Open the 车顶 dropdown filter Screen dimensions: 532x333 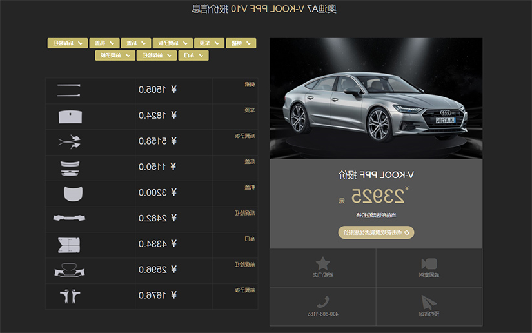coord(209,43)
